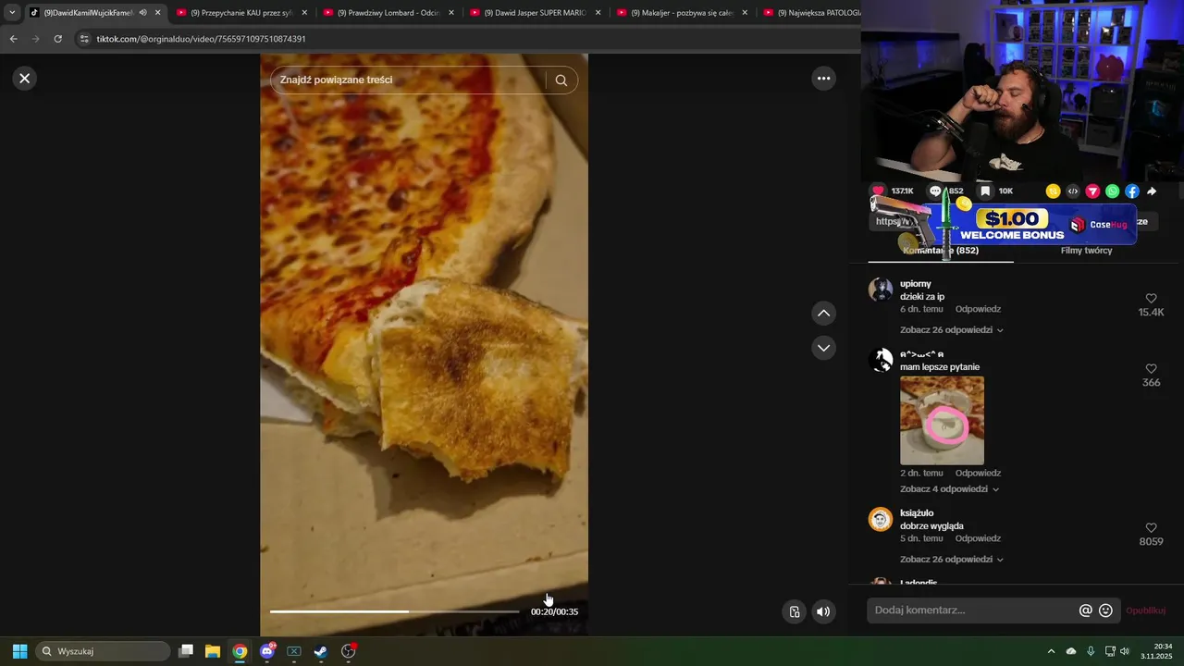Like książulo's comment 'dobrze wygląda'
1184x666 pixels.
click(x=1151, y=528)
